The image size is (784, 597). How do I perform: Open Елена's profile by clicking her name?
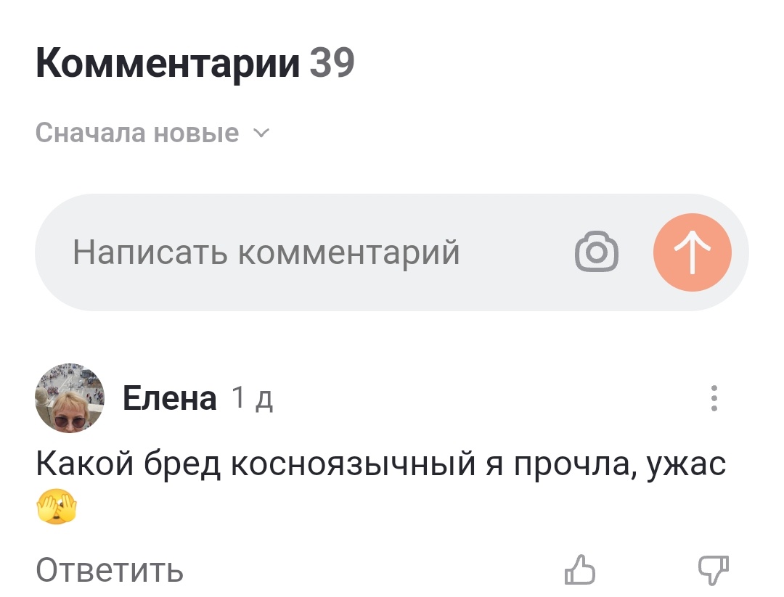click(x=168, y=398)
